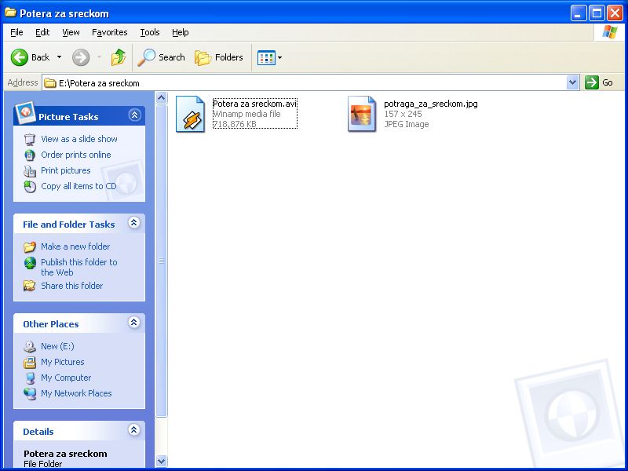Open the Favorites menu
Screen dimensions: 628x471
109,32
